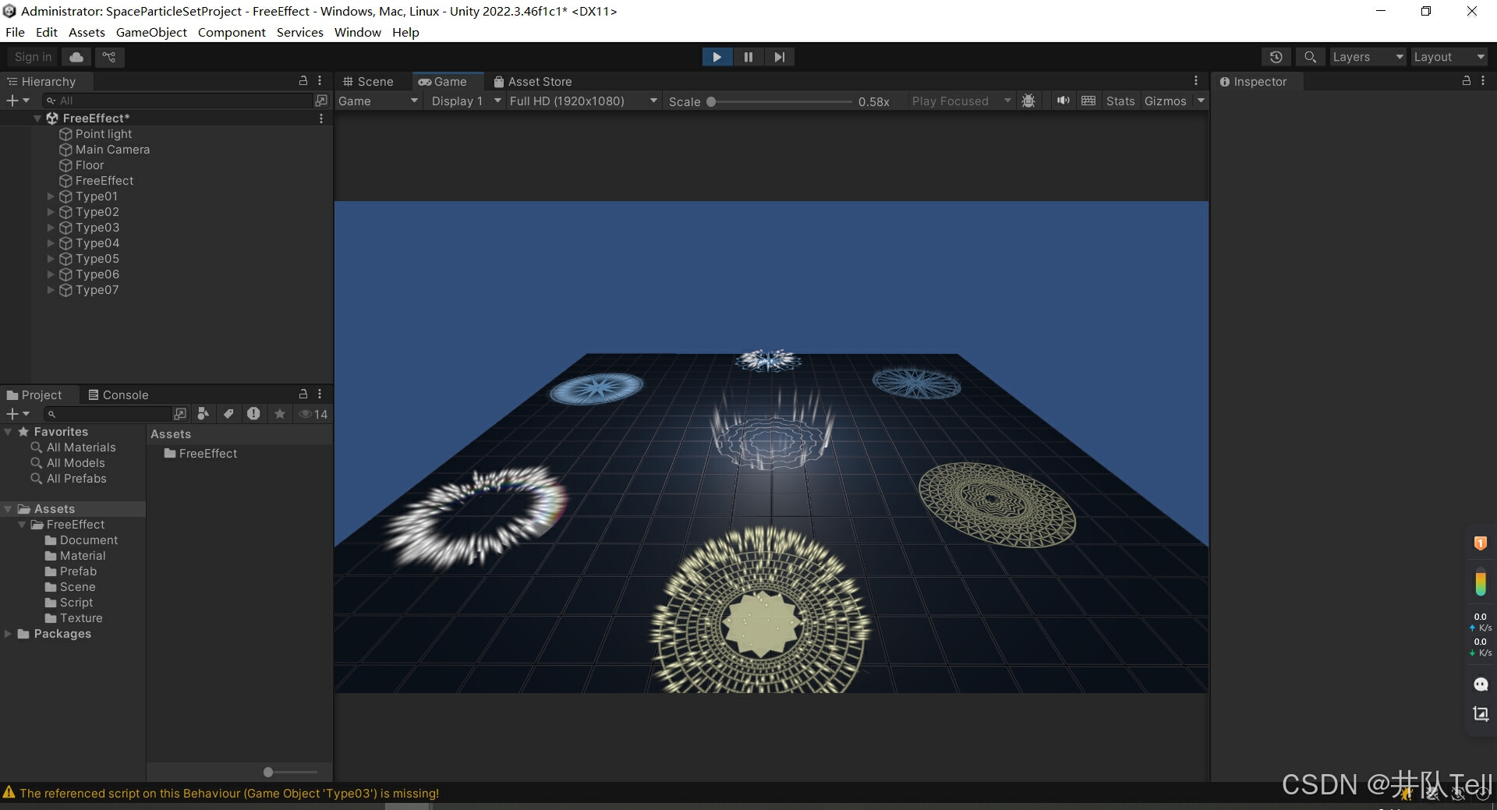Screen dimensions: 1497x810
Task: Open the Layers dropdown
Action: (1368, 57)
